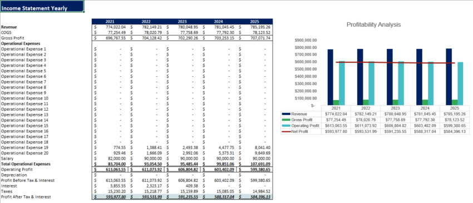
Task: Click the Operating Profit row label
Action: 17,170
